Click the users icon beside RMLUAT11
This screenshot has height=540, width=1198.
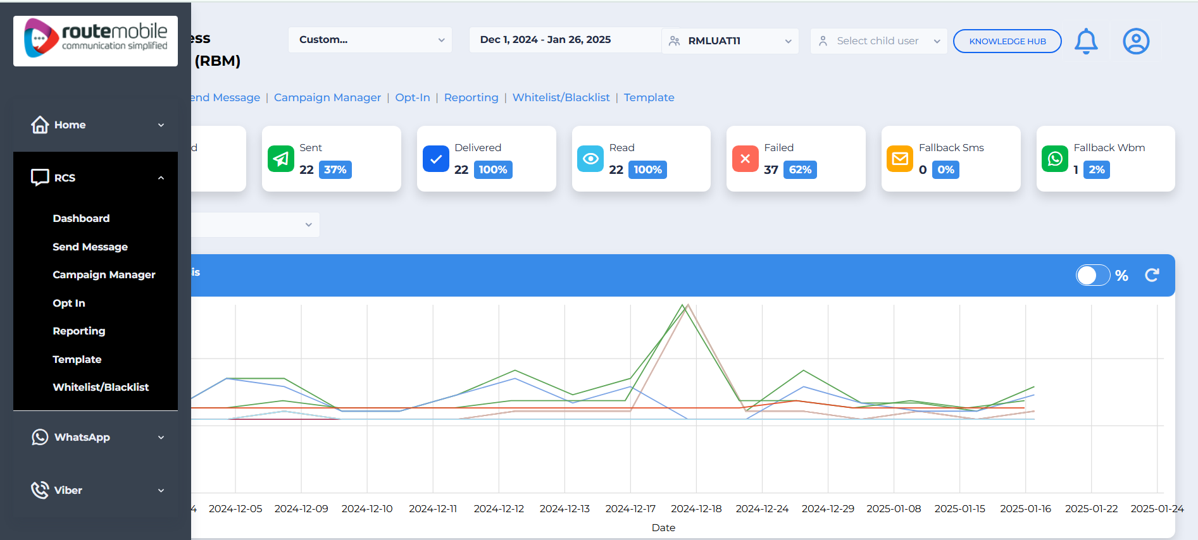tap(675, 41)
